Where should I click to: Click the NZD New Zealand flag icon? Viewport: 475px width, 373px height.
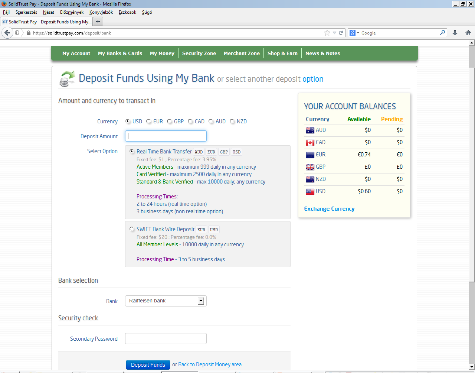point(310,179)
